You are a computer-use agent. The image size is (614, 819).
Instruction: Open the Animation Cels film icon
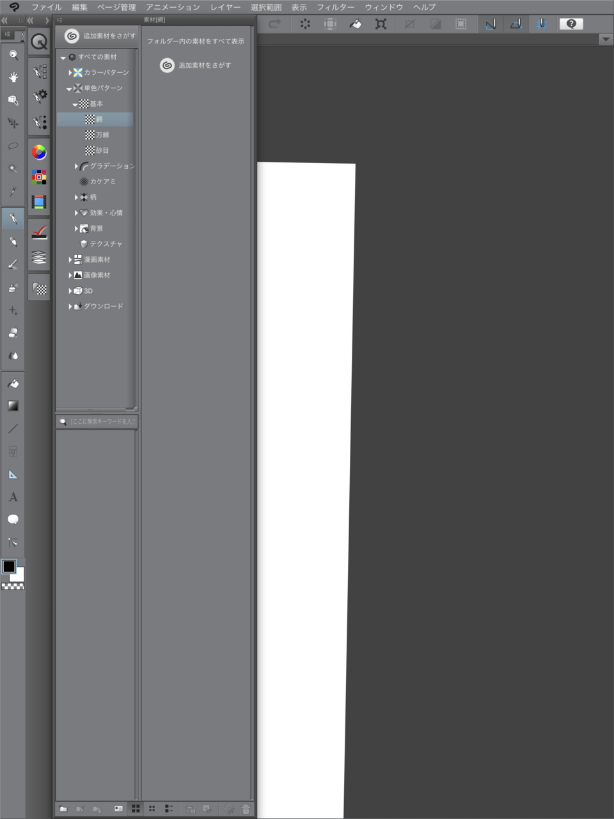click(39, 202)
